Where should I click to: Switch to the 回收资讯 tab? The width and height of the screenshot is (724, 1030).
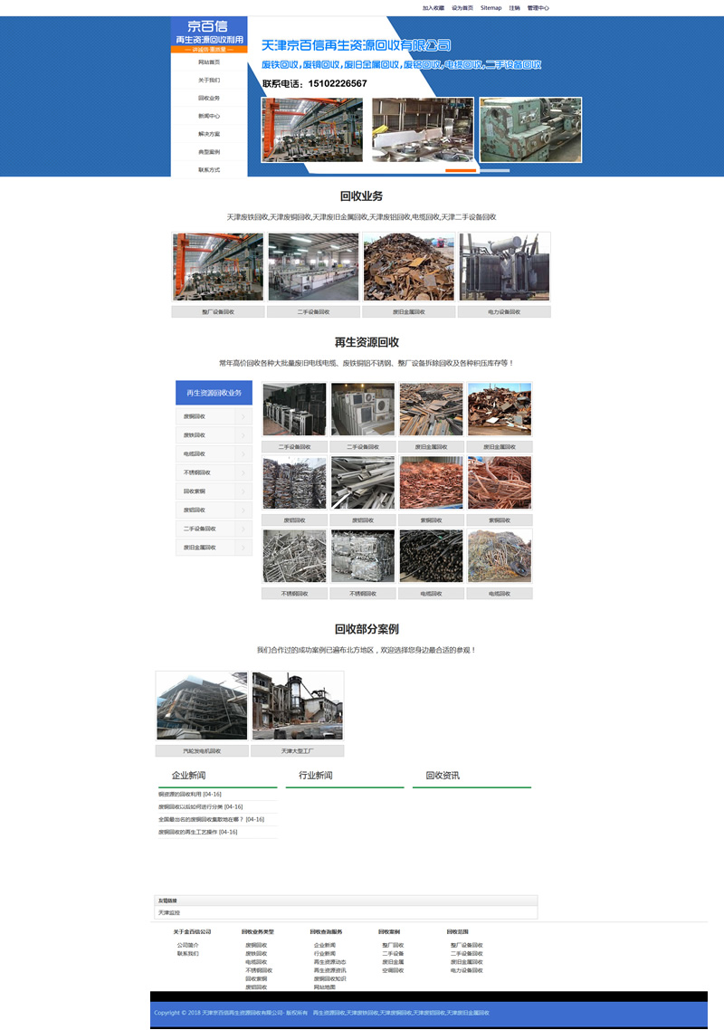pos(443,776)
